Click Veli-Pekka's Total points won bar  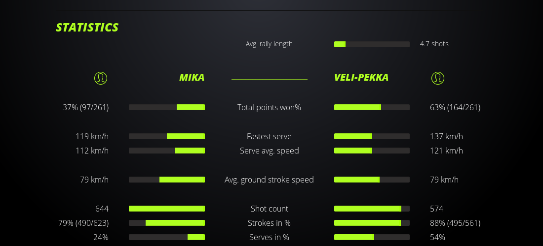coord(372,107)
